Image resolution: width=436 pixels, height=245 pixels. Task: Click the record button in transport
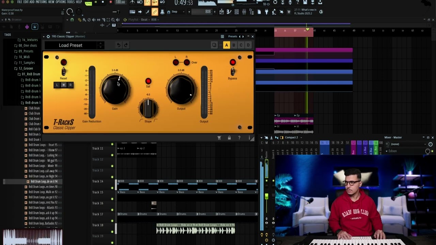110,2
